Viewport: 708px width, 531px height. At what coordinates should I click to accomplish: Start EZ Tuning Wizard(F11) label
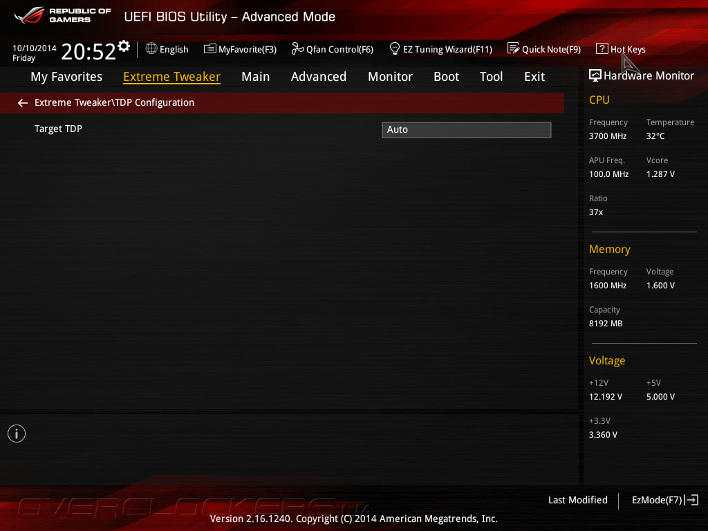447,49
